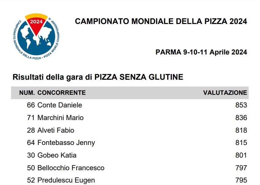This screenshot has width=260, height=185.
Task: Select the Conte Daniele row
Action: click(130, 105)
